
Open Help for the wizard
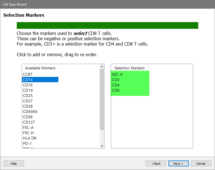pos(14,164)
